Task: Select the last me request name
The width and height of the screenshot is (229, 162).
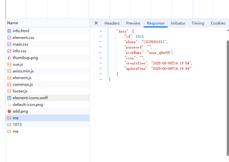Action: pyautogui.click(x=16, y=131)
